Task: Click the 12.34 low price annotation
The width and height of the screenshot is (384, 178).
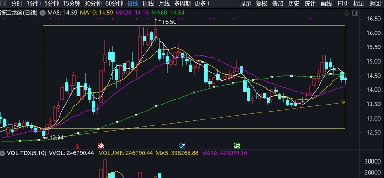Action: pyautogui.click(x=56, y=138)
